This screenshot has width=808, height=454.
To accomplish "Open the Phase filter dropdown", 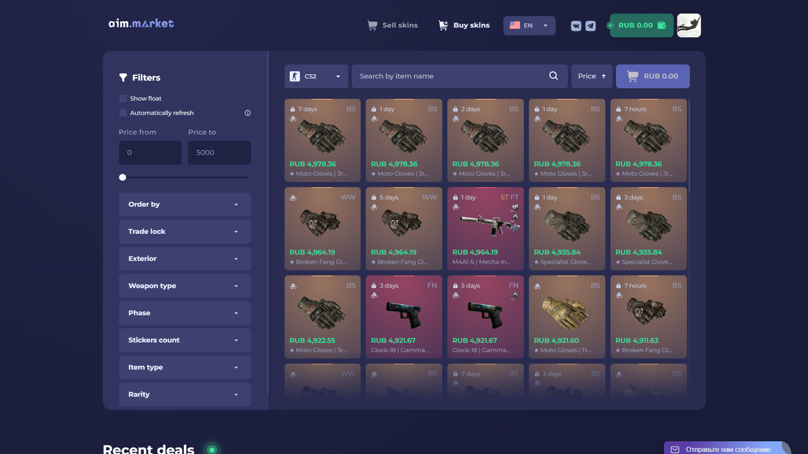I will click(185, 313).
